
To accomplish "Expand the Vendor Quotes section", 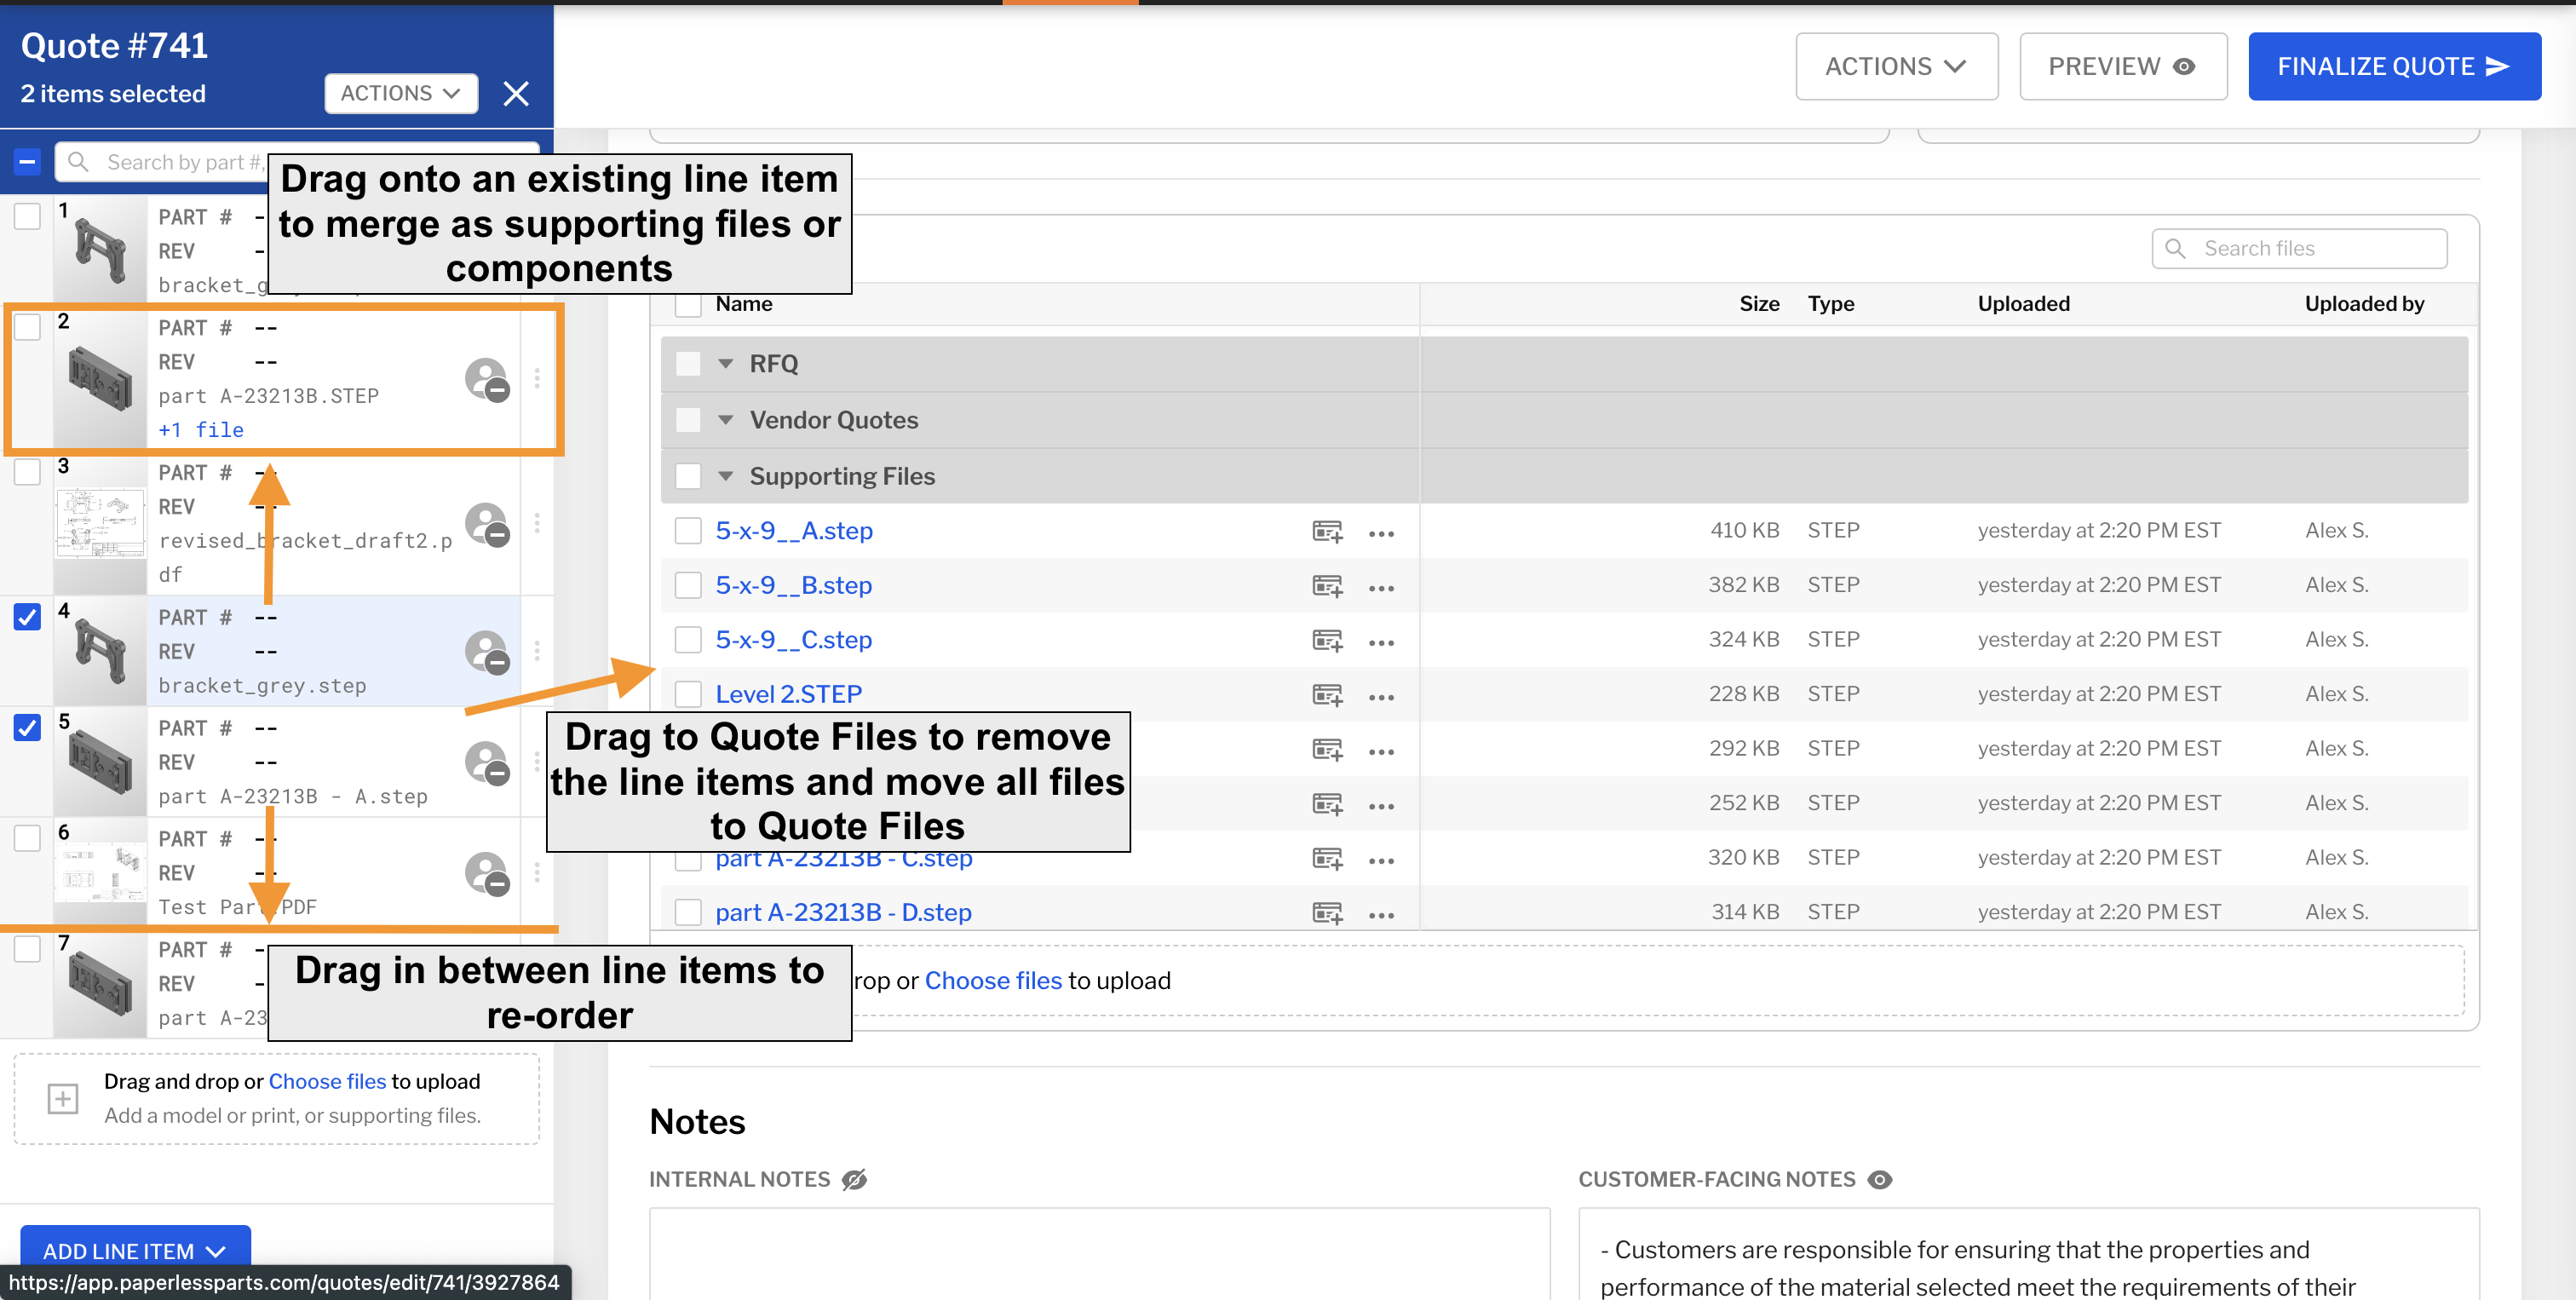I will pyautogui.click(x=725, y=420).
